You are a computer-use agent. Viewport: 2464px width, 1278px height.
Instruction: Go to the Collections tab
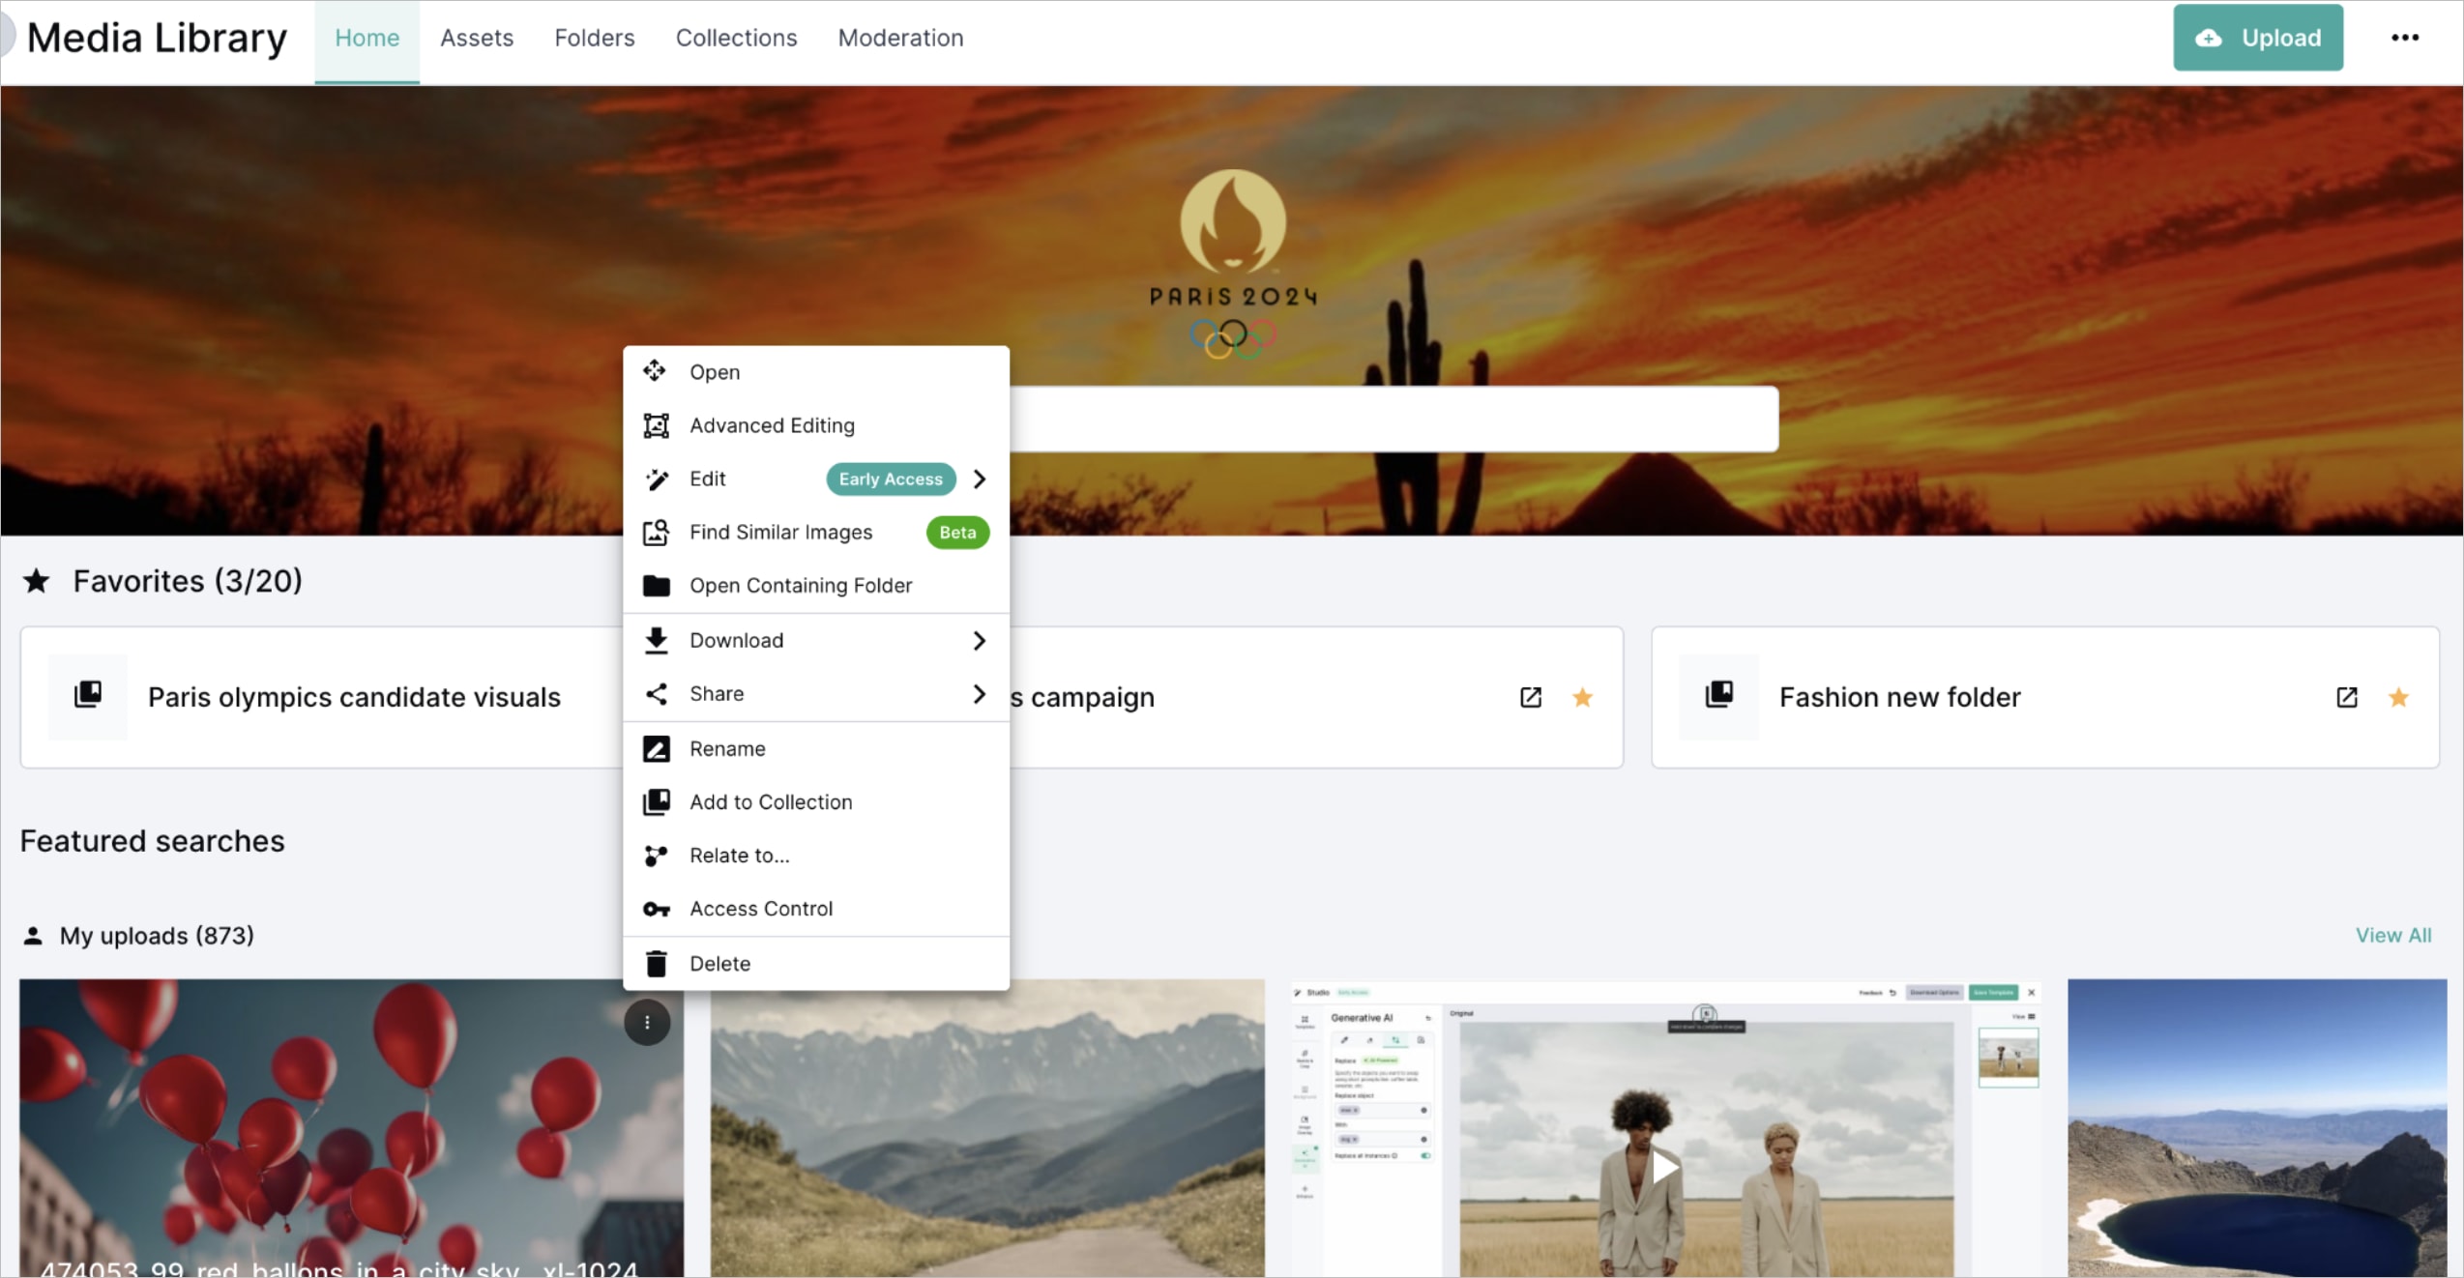736,39
